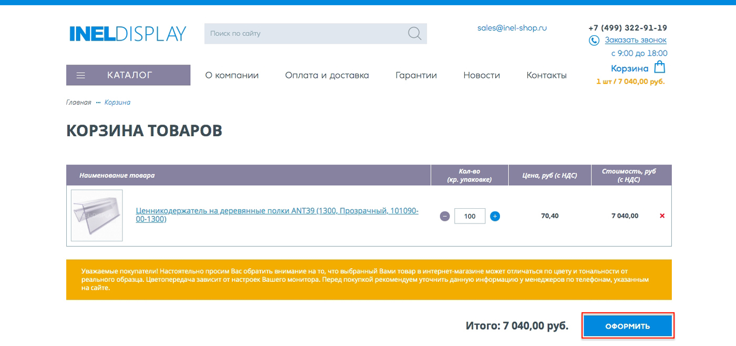Screen dimensions: 736x346
Task: Increase quantity with the plus button
Action: pos(495,216)
